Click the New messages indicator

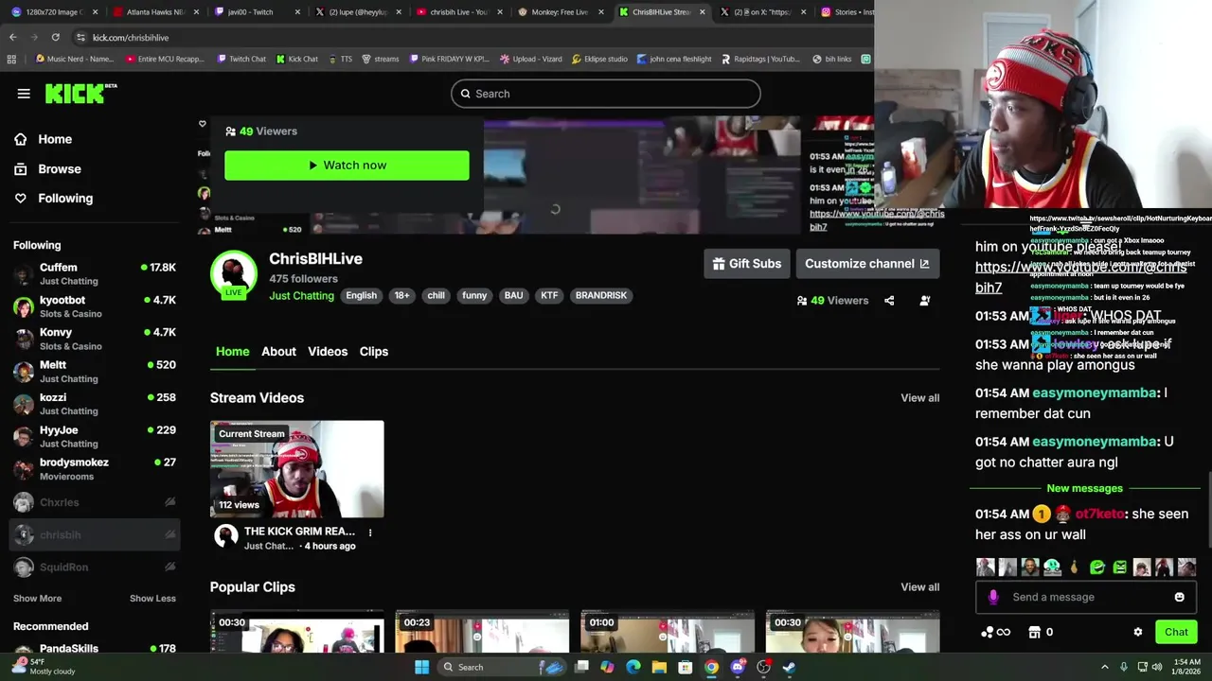[1084, 489]
